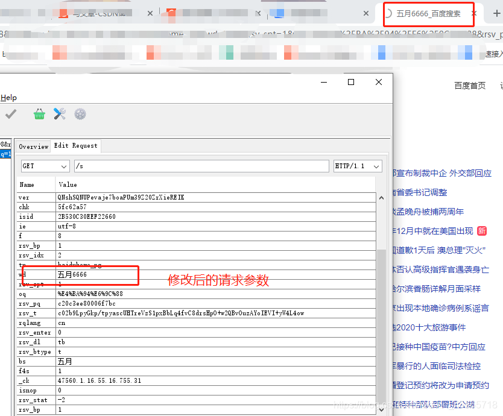Screen dimensions: 503x416
Task: Open Settings with the gear toolbar icon
Action: point(80,114)
